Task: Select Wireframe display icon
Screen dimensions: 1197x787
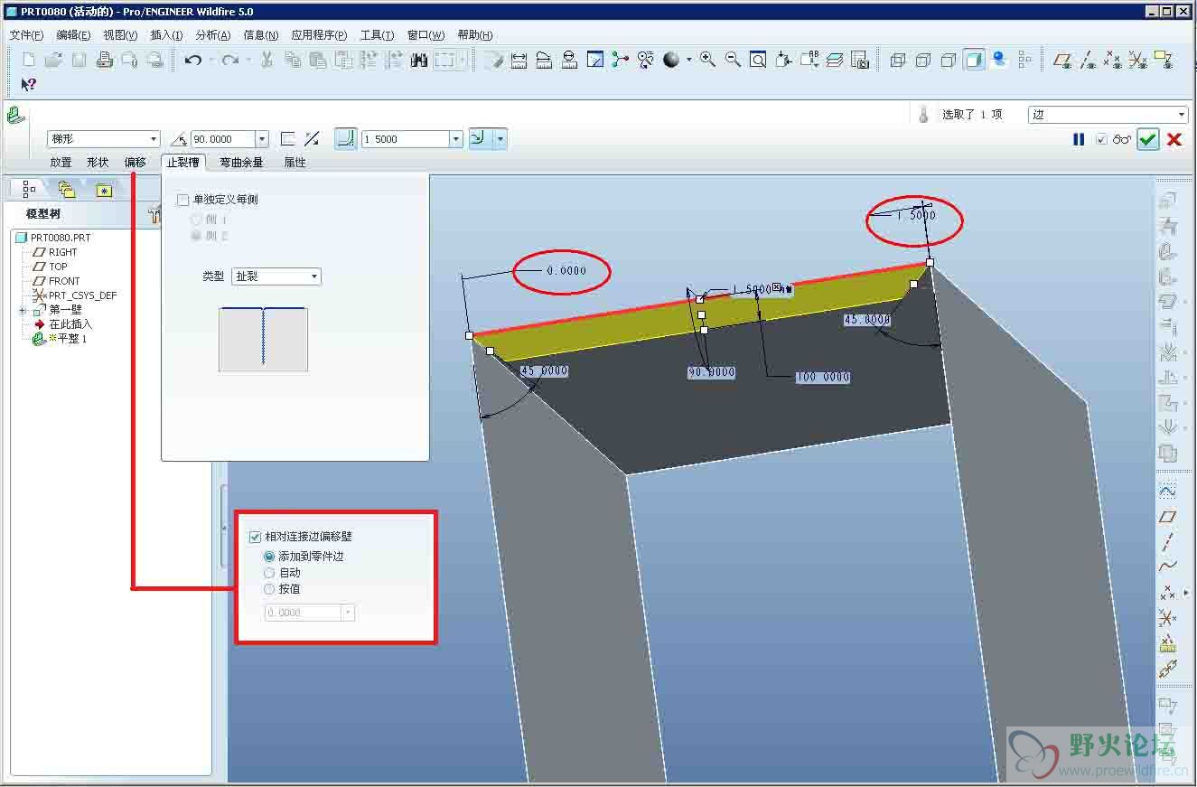Action: click(x=898, y=61)
